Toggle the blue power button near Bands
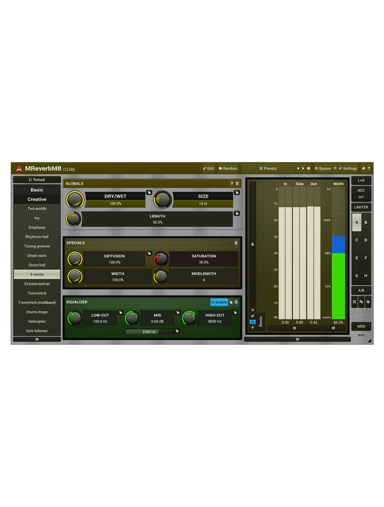The image size is (384, 507). click(x=253, y=321)
